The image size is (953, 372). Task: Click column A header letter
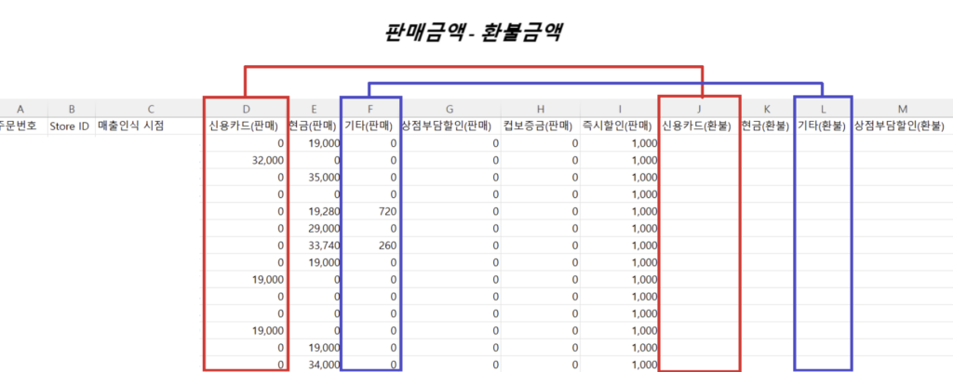(x=20, y=109)
